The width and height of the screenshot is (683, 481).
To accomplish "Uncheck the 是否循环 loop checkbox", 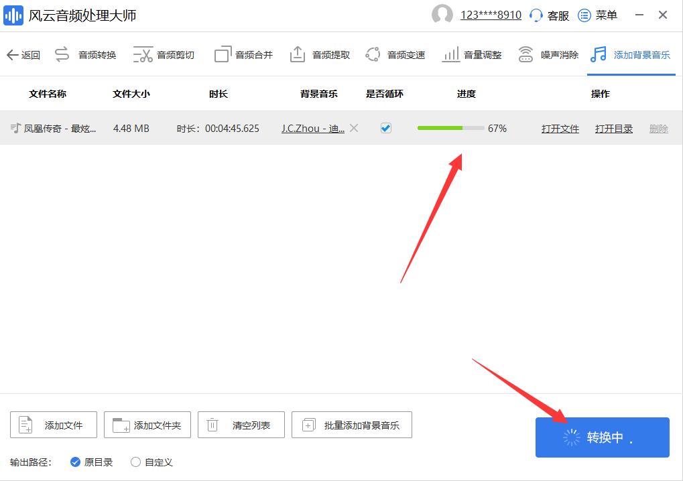I will (x=385, y=128).
